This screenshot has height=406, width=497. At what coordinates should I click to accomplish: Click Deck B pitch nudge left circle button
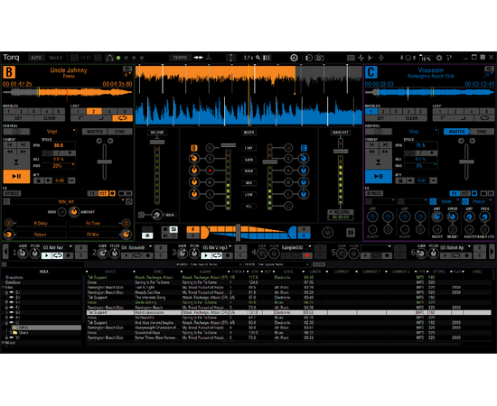pos(99,141)
